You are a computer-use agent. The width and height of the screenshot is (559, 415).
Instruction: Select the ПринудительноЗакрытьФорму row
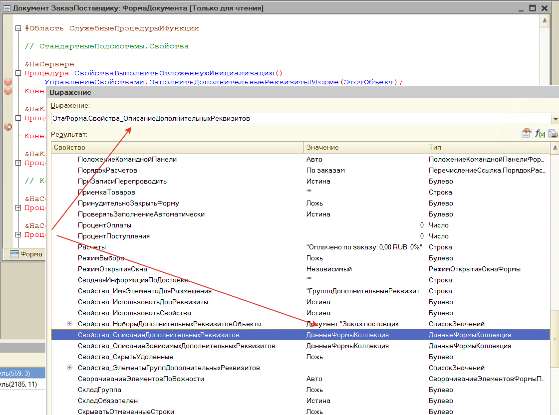tap(300, 203)
